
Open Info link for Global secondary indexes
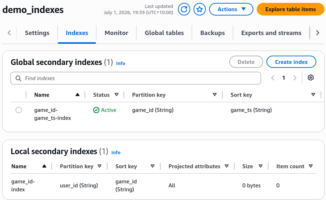[121, 64]
